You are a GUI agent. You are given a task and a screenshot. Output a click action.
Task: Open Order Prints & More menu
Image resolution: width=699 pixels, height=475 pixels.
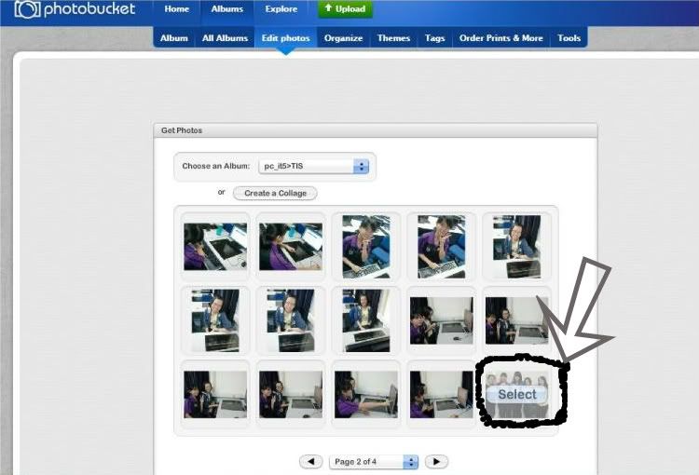click(x=500, y=38)
